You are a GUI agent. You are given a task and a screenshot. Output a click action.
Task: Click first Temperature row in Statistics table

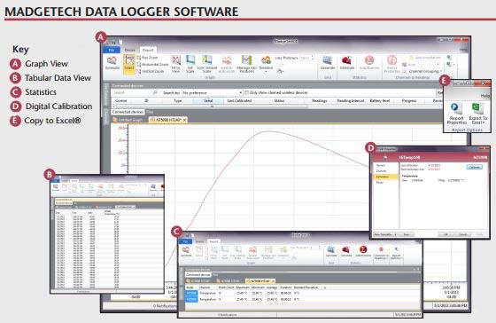click(304, 293)
